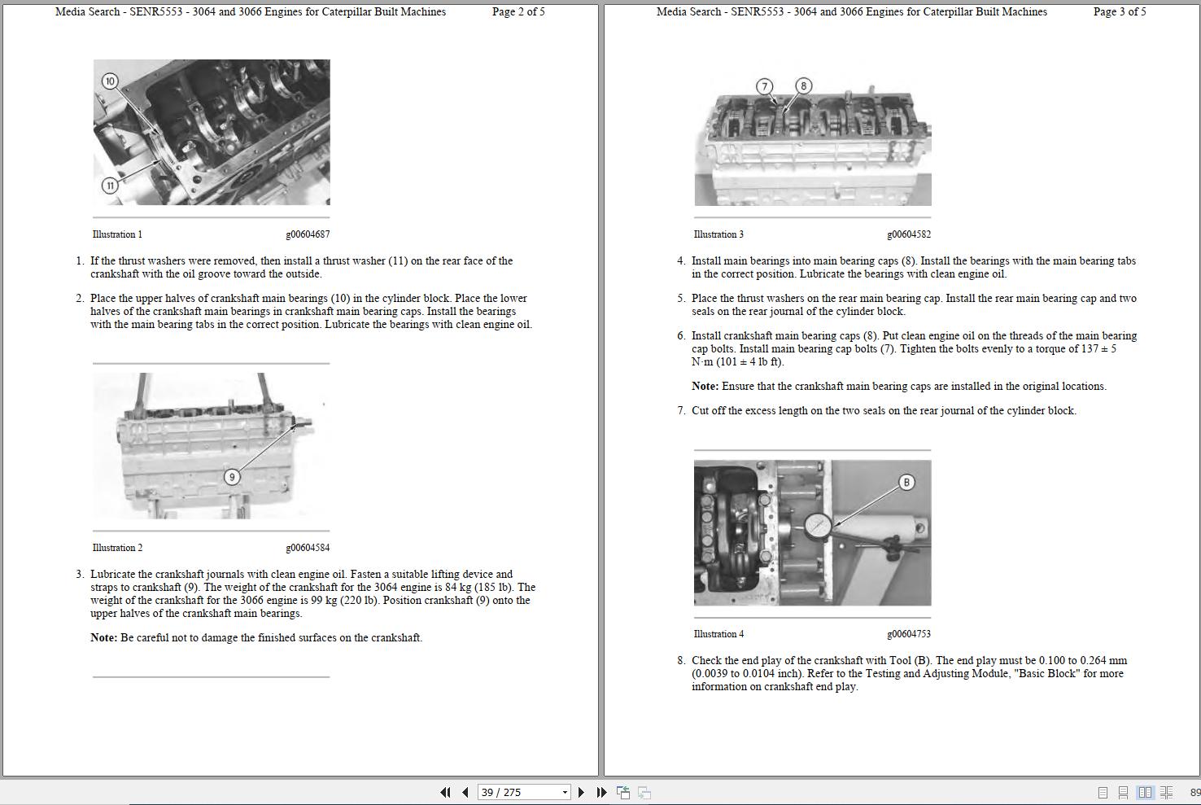Toggle two-page scrolling layout

pos(1167,791)
